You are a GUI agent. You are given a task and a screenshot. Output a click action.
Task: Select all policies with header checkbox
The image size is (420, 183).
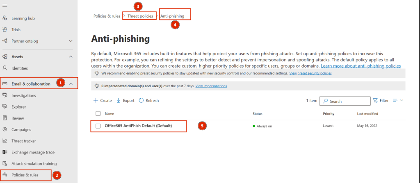pos(98,113)
